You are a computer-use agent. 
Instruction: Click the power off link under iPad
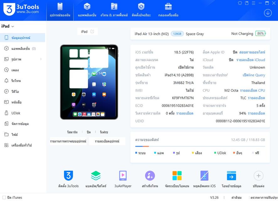pyautogui.click(x=89, y=132)
